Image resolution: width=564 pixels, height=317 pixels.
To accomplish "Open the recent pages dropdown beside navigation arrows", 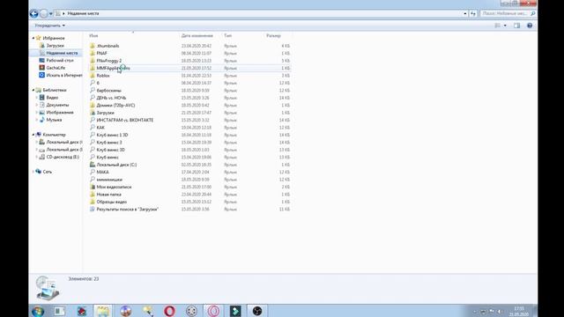I will (51, 14).
